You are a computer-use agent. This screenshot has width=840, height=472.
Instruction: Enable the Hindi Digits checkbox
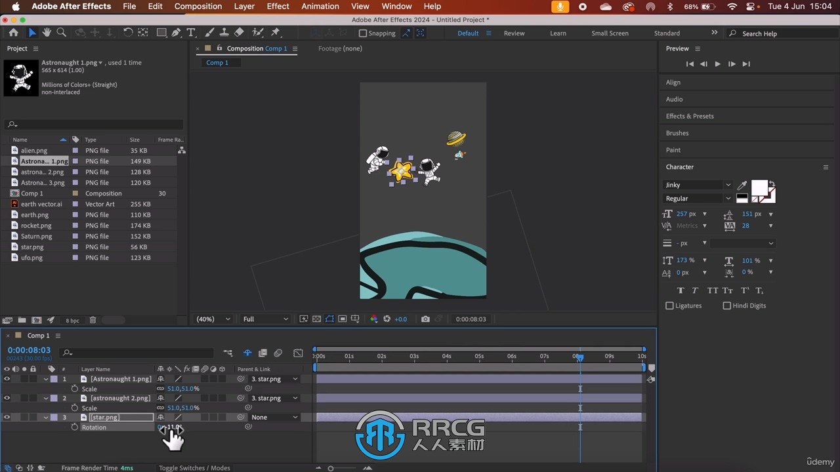coord(726,305)
